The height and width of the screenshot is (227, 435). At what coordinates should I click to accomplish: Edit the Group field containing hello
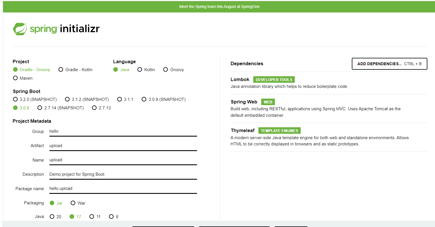coord(123,131)
